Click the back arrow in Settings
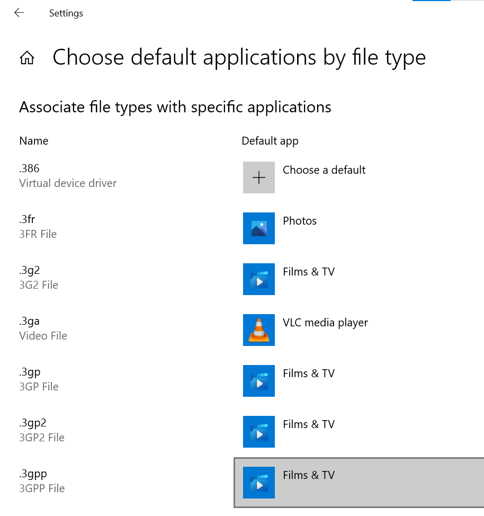The image size is (484, 516). click(19, 13)
